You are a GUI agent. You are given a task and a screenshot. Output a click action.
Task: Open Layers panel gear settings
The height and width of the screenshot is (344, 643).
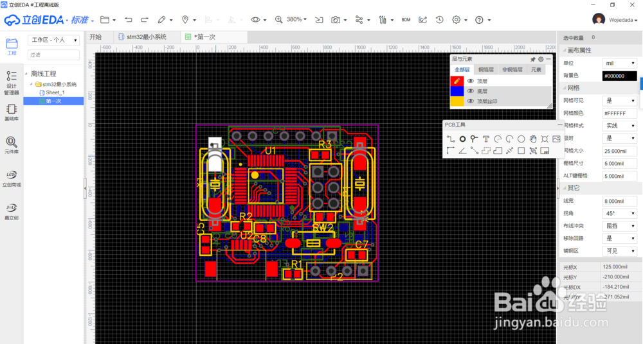tap(541, 60)
